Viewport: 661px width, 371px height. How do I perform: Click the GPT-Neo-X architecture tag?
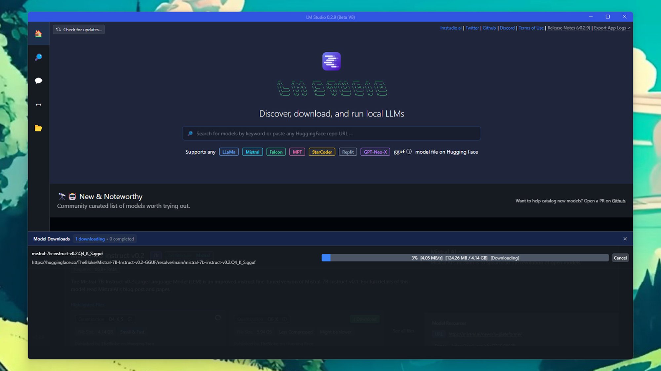coord(375,152)
